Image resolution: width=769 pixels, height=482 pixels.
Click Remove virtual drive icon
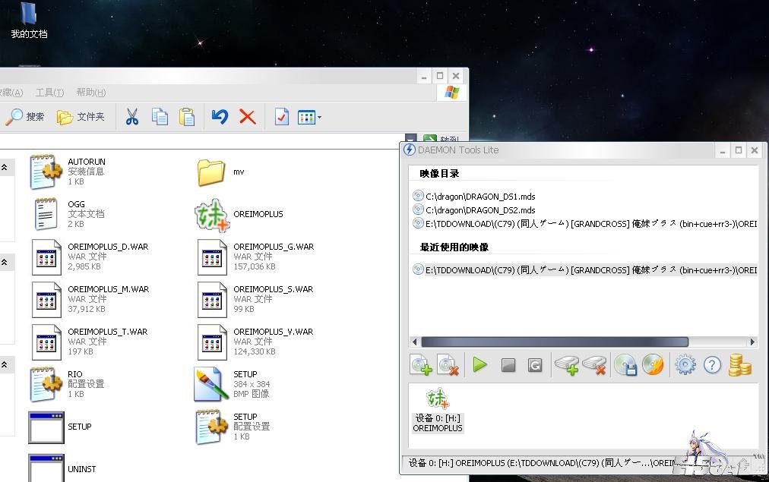coord(594,365)
